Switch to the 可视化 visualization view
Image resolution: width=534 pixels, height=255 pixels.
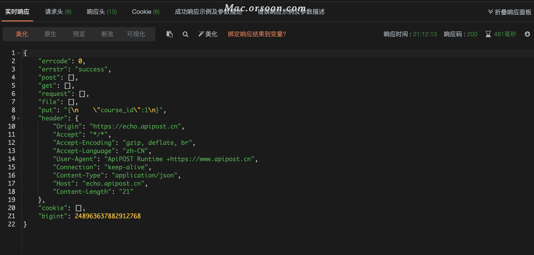coord(136,34)
